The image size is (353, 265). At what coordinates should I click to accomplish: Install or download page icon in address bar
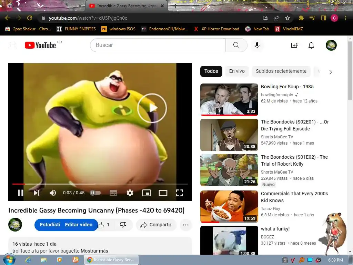[x=265, y=18]
